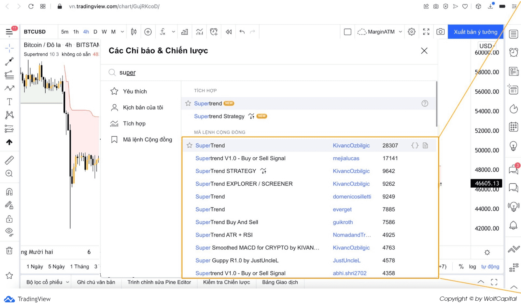Screen dimensions: 521x304
Task: Click the Xuất bản ý tưởng button
Action: pyautogui.click(x=475, y=32)
